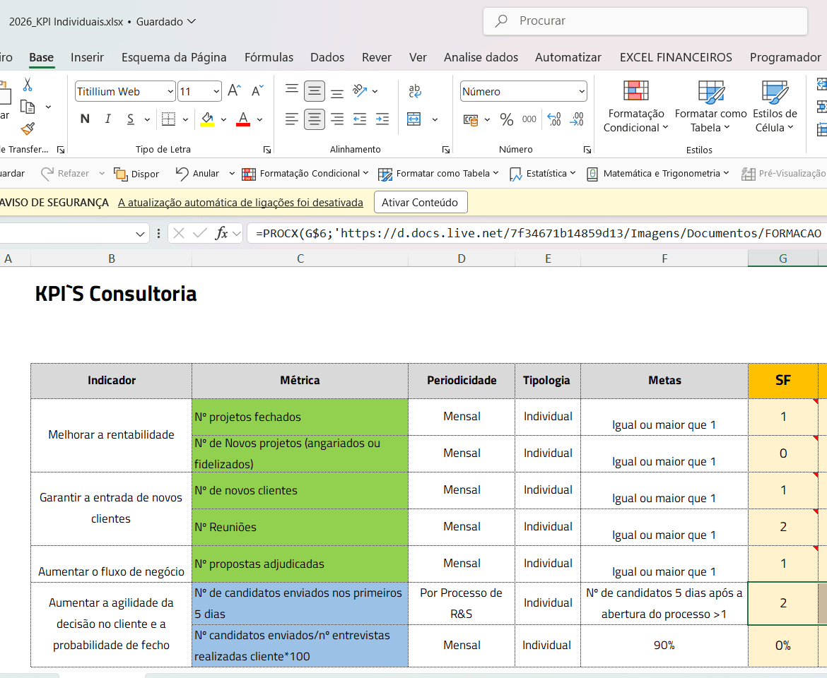The width and height of the screenshot is (827, 678).
Task: Click the Dispor quick access button
Action: pos(136,174)
